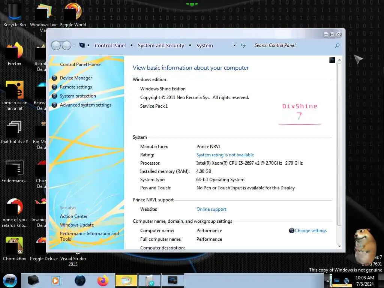Select the System breadcrumb item

coord(204,45)
